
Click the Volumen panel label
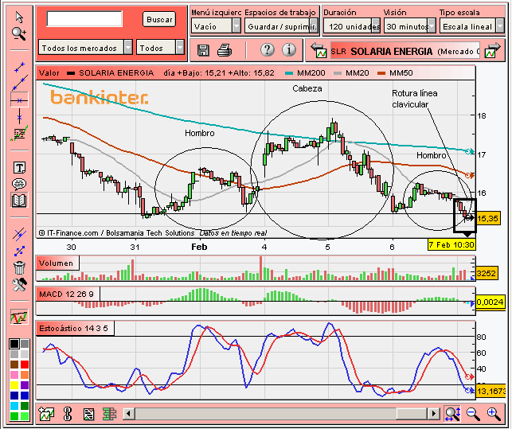(x=57, y=263)
